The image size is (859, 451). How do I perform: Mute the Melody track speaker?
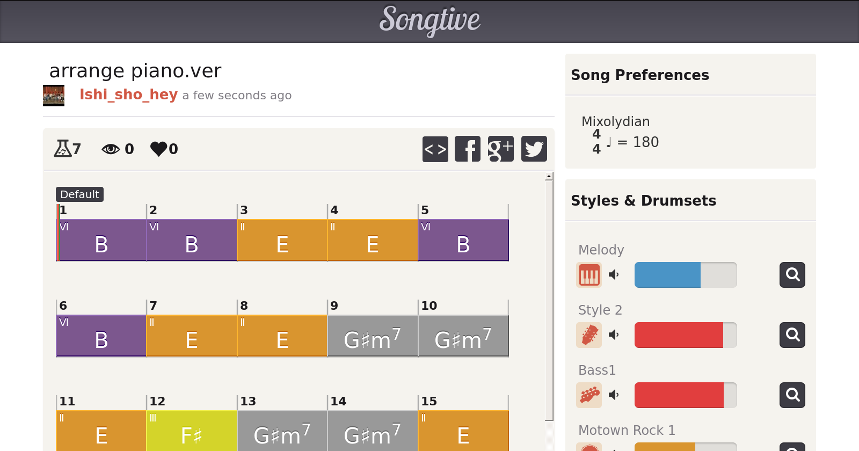614,275
